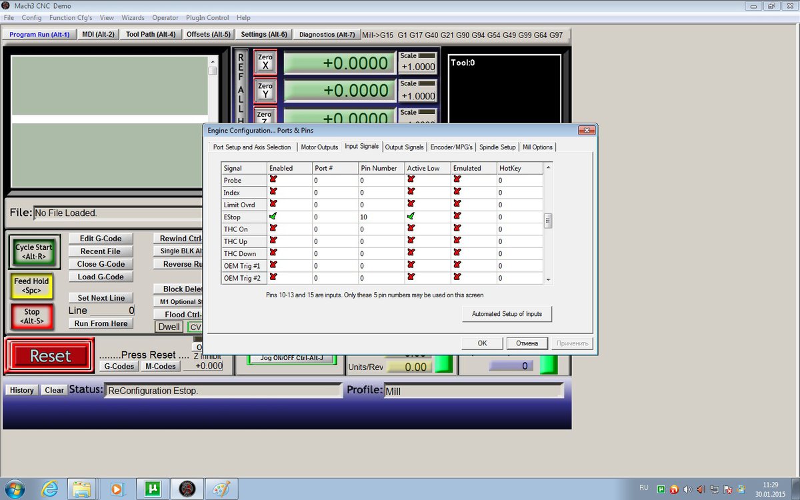The height and width of the screenshot is (500, 800).
Task: Click Feed Hold button
Action: click(x=32, y=285)
